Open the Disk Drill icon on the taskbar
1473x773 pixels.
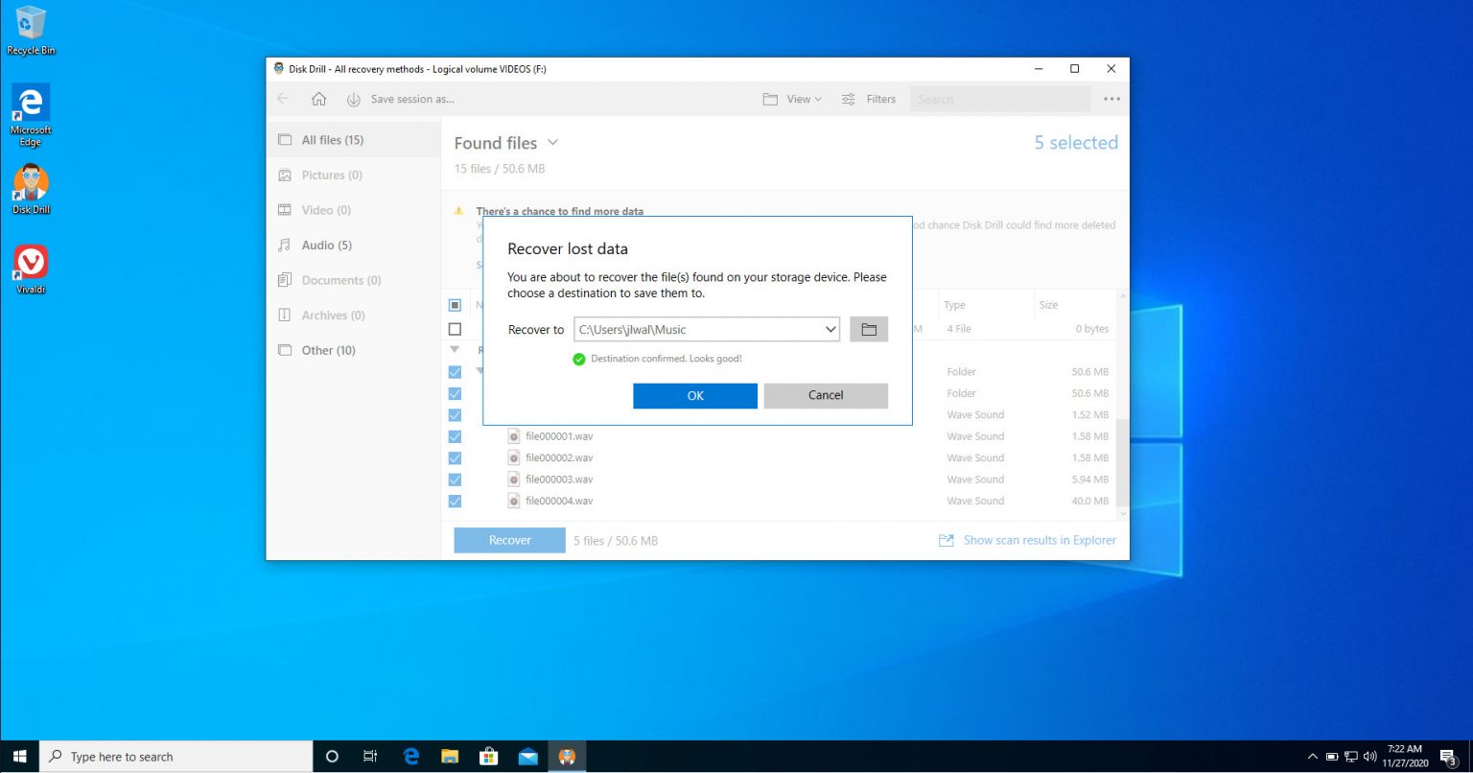[x=567, y=756]
